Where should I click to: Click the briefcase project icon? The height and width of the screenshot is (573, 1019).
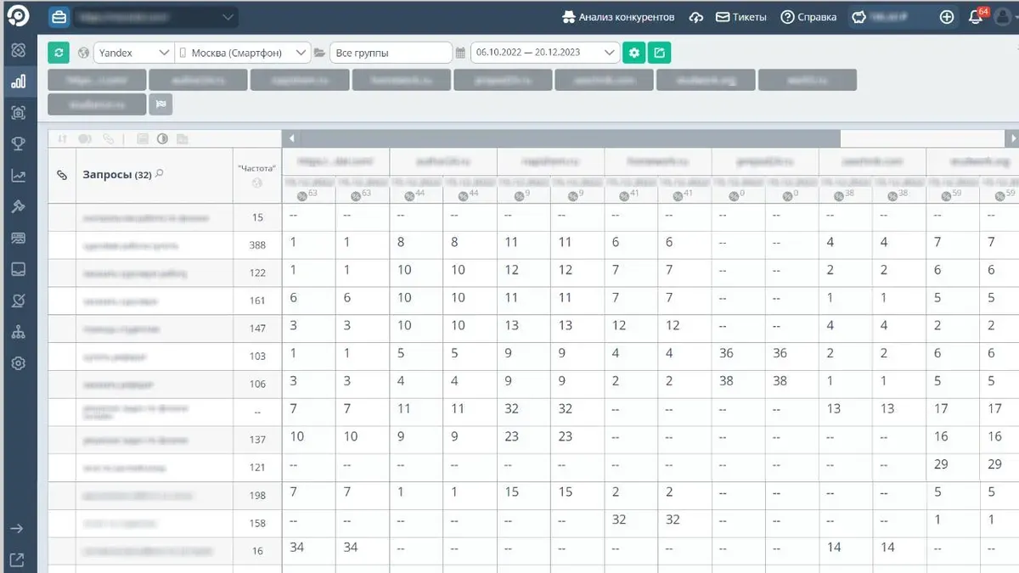pos(59,17)
